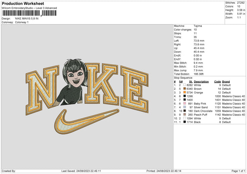Click the Trims value 35
Screen dimensions: 247x174
195,37
